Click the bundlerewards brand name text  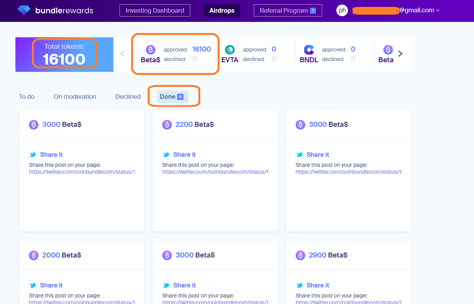coord(64,10)
